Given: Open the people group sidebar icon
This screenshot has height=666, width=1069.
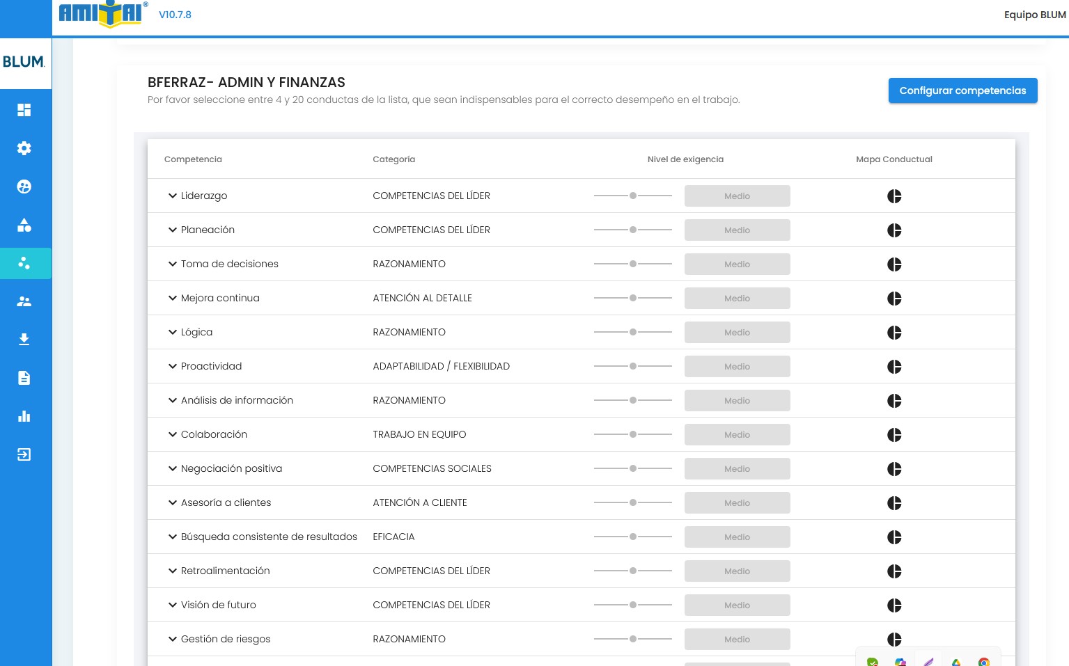Looking at the screenshot, I should 24,301.
